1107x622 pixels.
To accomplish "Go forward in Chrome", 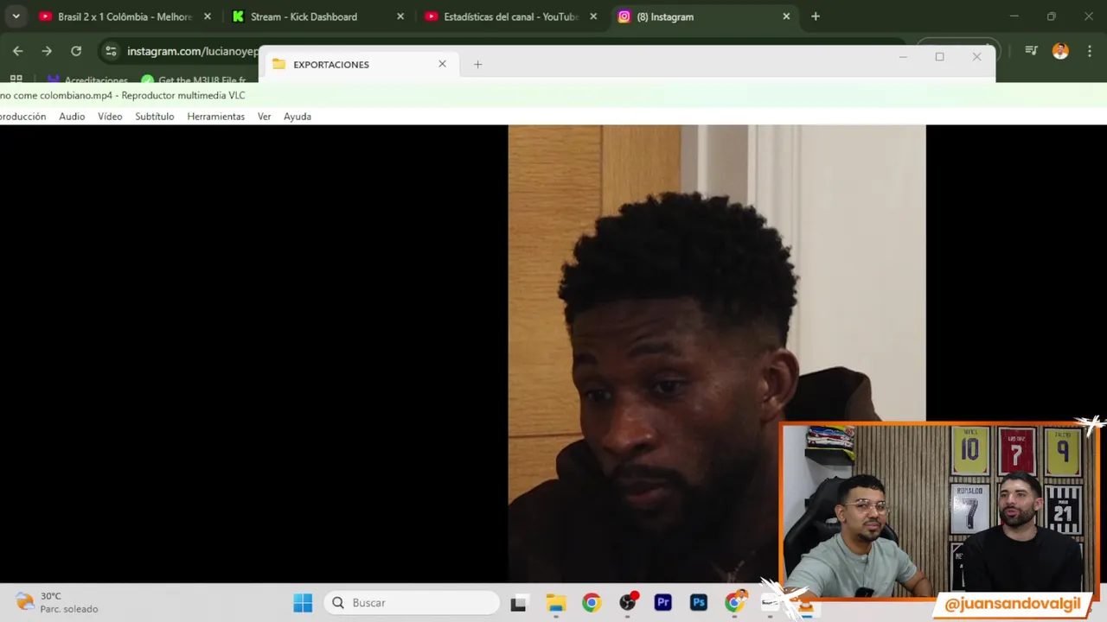I will point(47,51).
